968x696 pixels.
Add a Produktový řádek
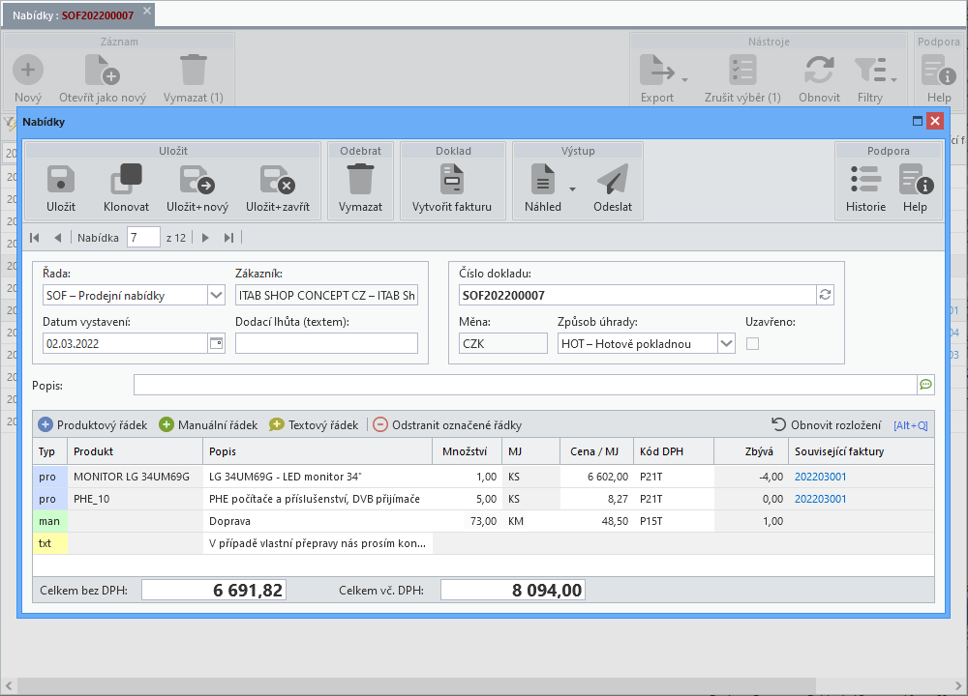[x=93, y=424]
